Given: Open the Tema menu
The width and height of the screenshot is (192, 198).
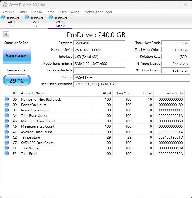Looking at the screenshot, I should 50,12.
